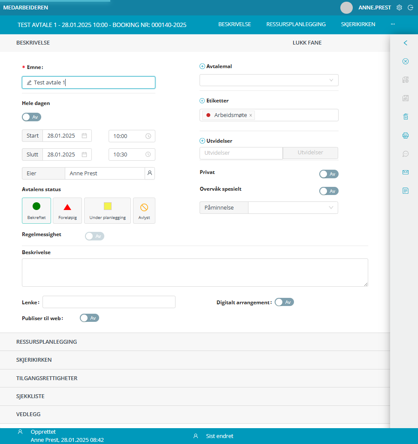Open the Start date calendar picker
Viewport: 418px width, 444px height.
pyautogui.click(x=85, y=136)
